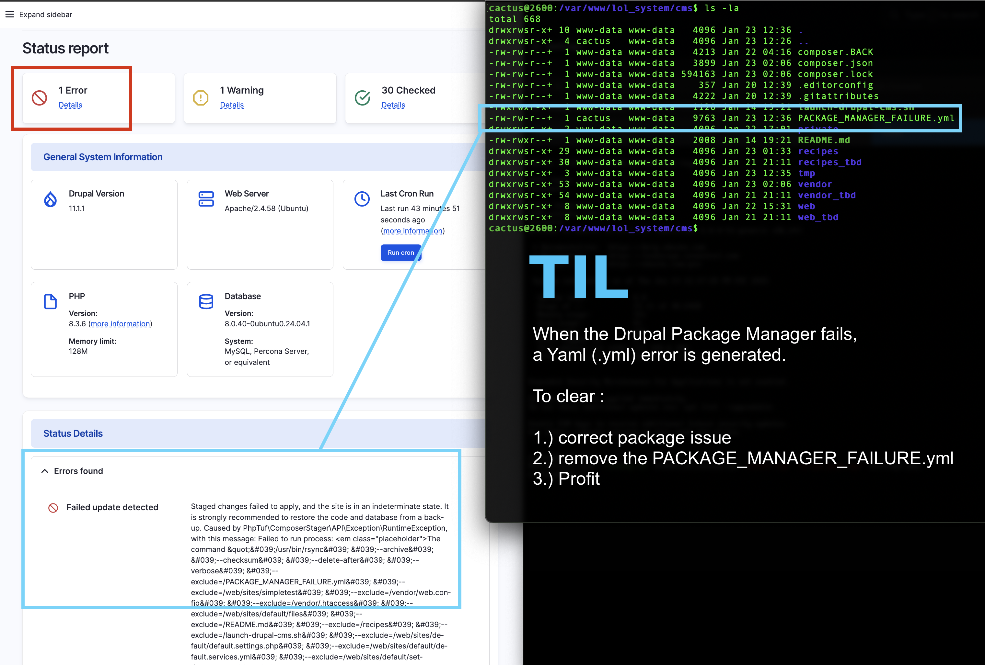Open Details link under 1 Warning
The width and height of the screenshot is (985, 665).
[232, 105]
